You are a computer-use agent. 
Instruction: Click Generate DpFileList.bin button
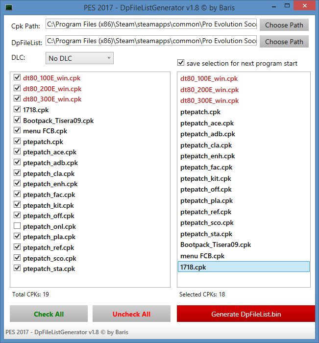click(246, 314)
